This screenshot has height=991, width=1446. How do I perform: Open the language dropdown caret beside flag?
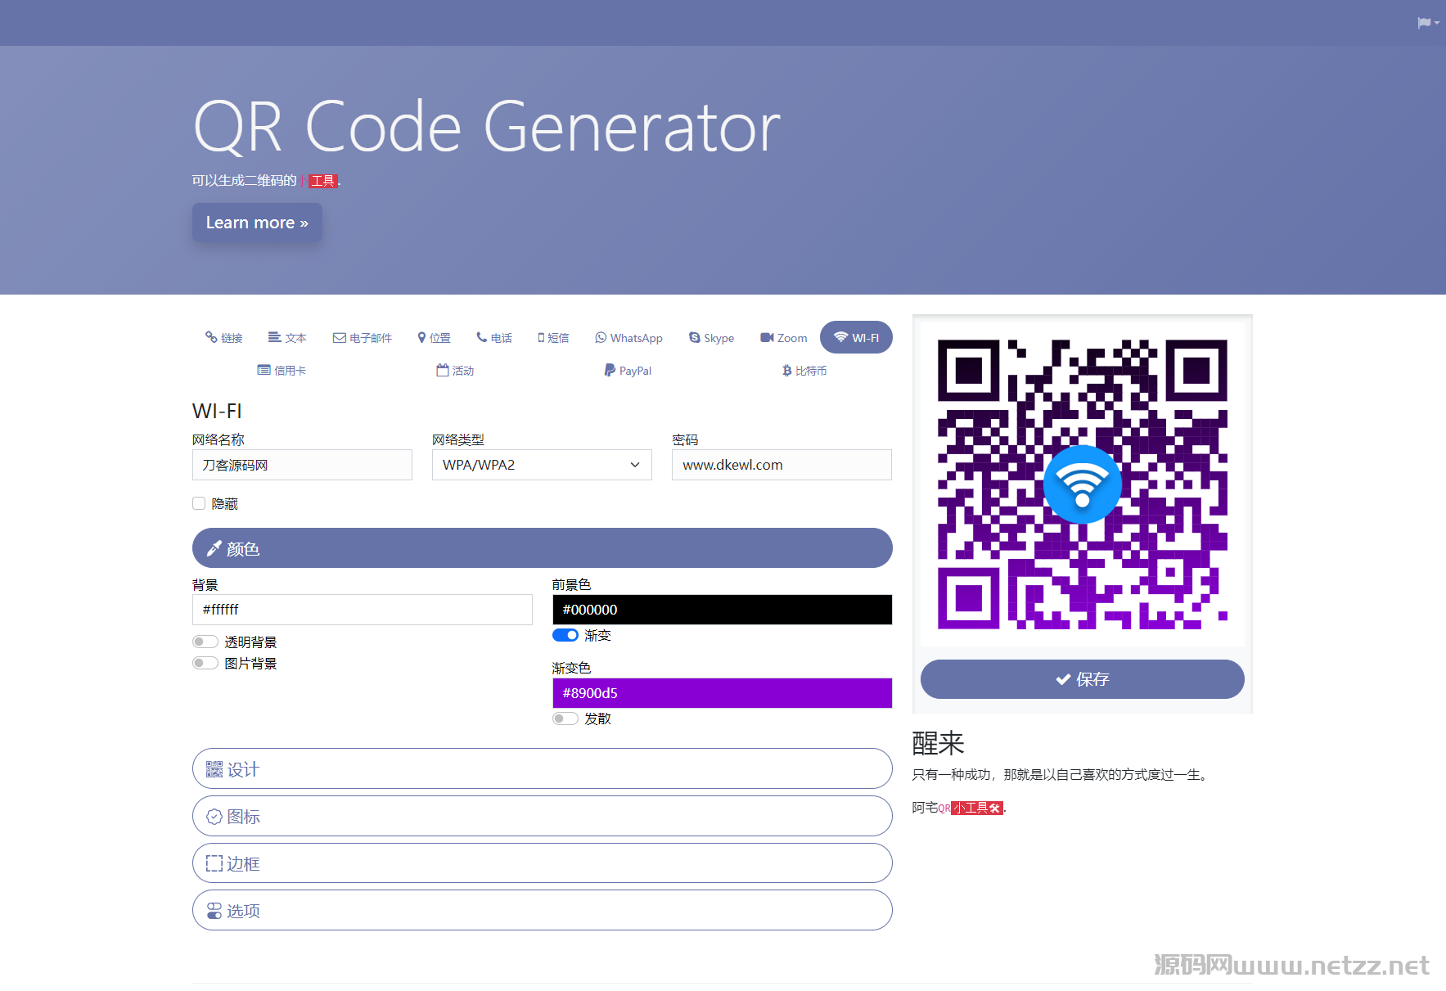(1437, 23)
